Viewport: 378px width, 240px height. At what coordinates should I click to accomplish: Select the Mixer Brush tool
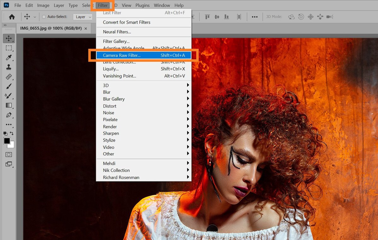(9, 96)
